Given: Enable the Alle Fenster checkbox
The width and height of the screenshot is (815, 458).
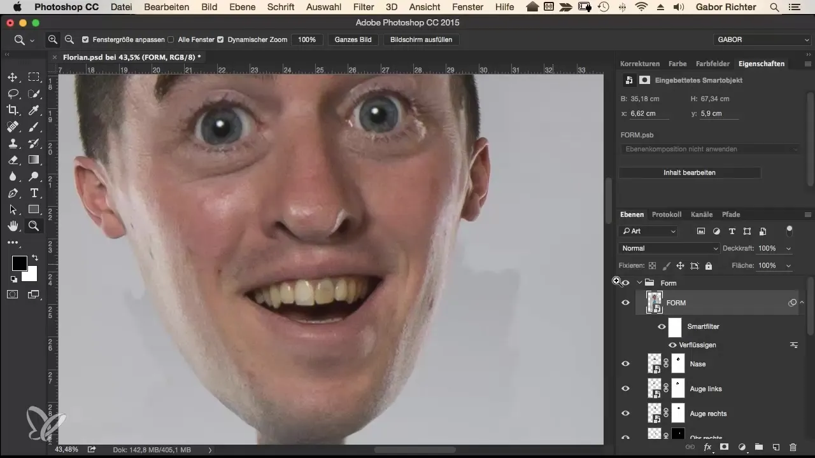Looking at the screenshot, I should tap(171, 39).
